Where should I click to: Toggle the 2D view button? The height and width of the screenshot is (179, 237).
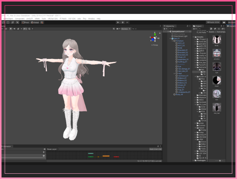point(6,29)
